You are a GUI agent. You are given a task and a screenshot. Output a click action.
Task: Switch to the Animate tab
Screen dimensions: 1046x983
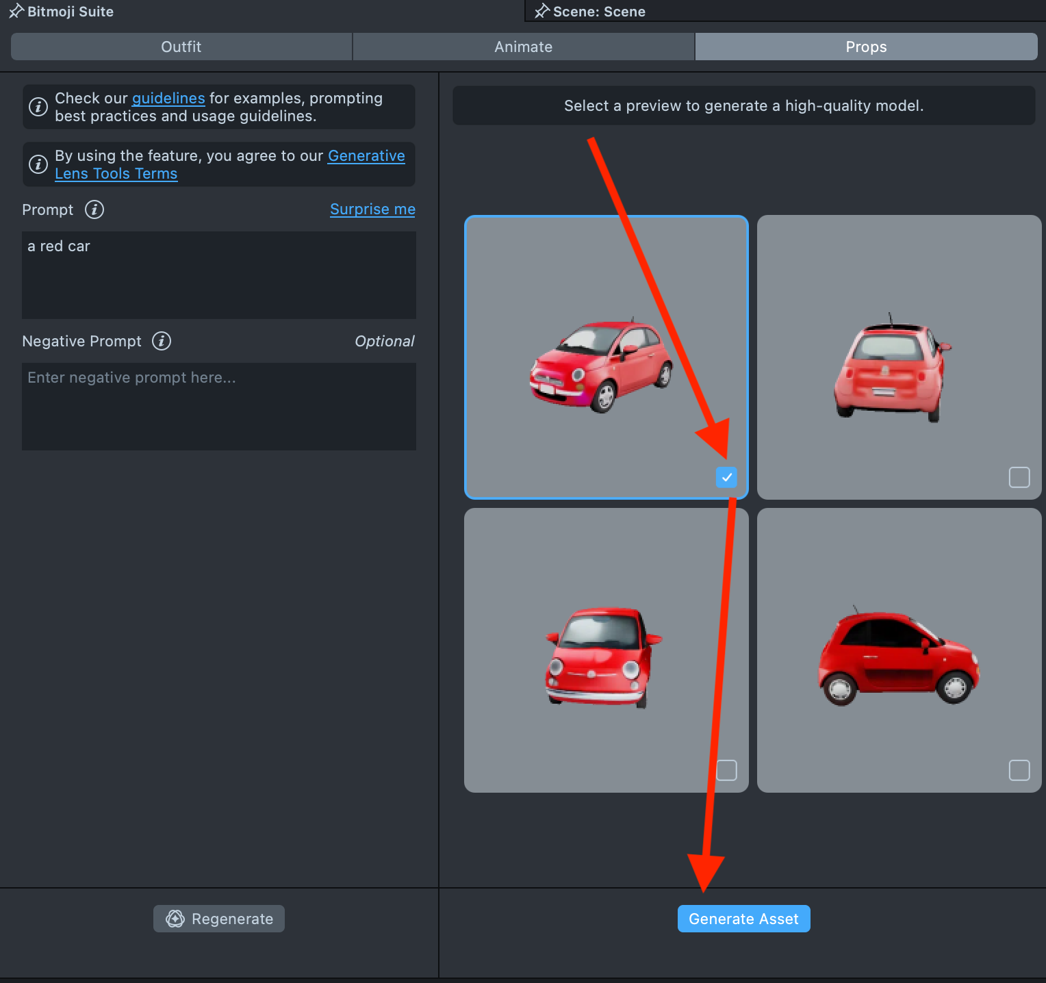[524, 47]
